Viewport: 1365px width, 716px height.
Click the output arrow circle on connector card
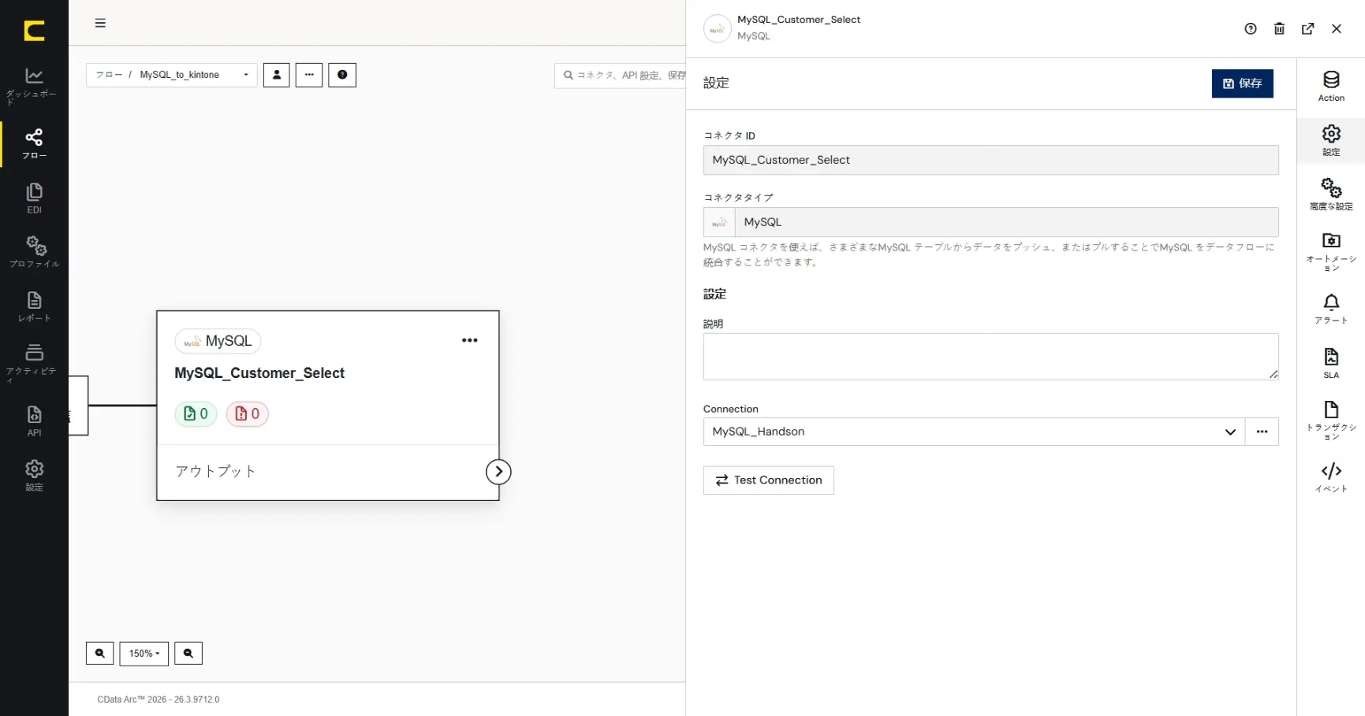click(498, 471)
